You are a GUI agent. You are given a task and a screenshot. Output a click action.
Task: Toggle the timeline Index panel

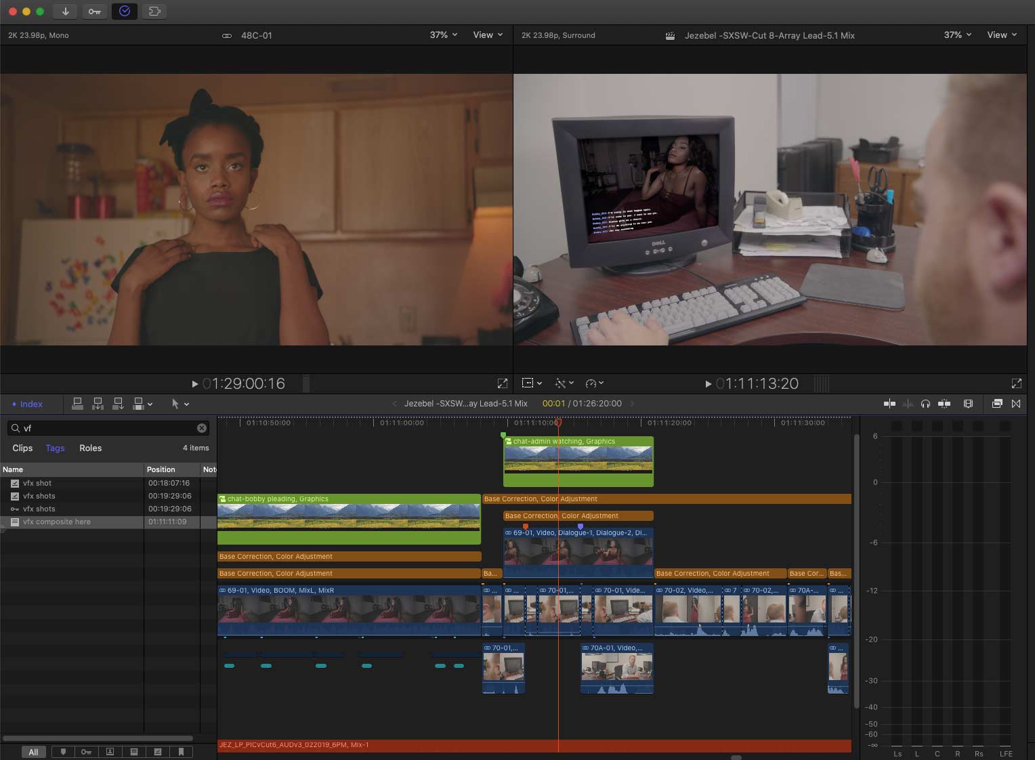coord(27,404)
